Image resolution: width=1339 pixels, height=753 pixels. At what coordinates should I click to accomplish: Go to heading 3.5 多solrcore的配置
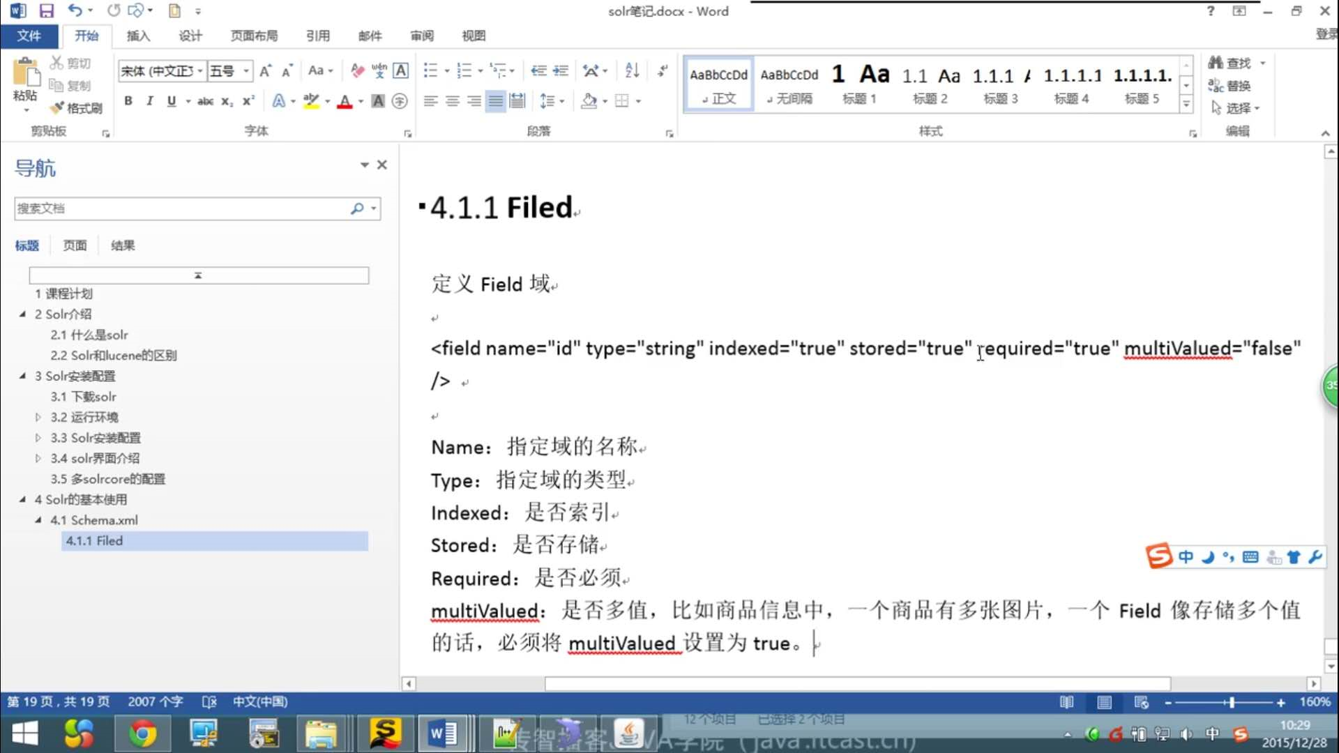tap(108, 479)
